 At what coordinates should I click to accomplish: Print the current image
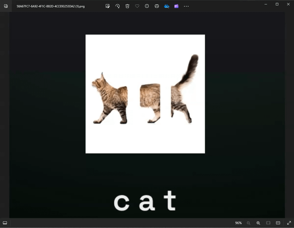pos(157,6)
